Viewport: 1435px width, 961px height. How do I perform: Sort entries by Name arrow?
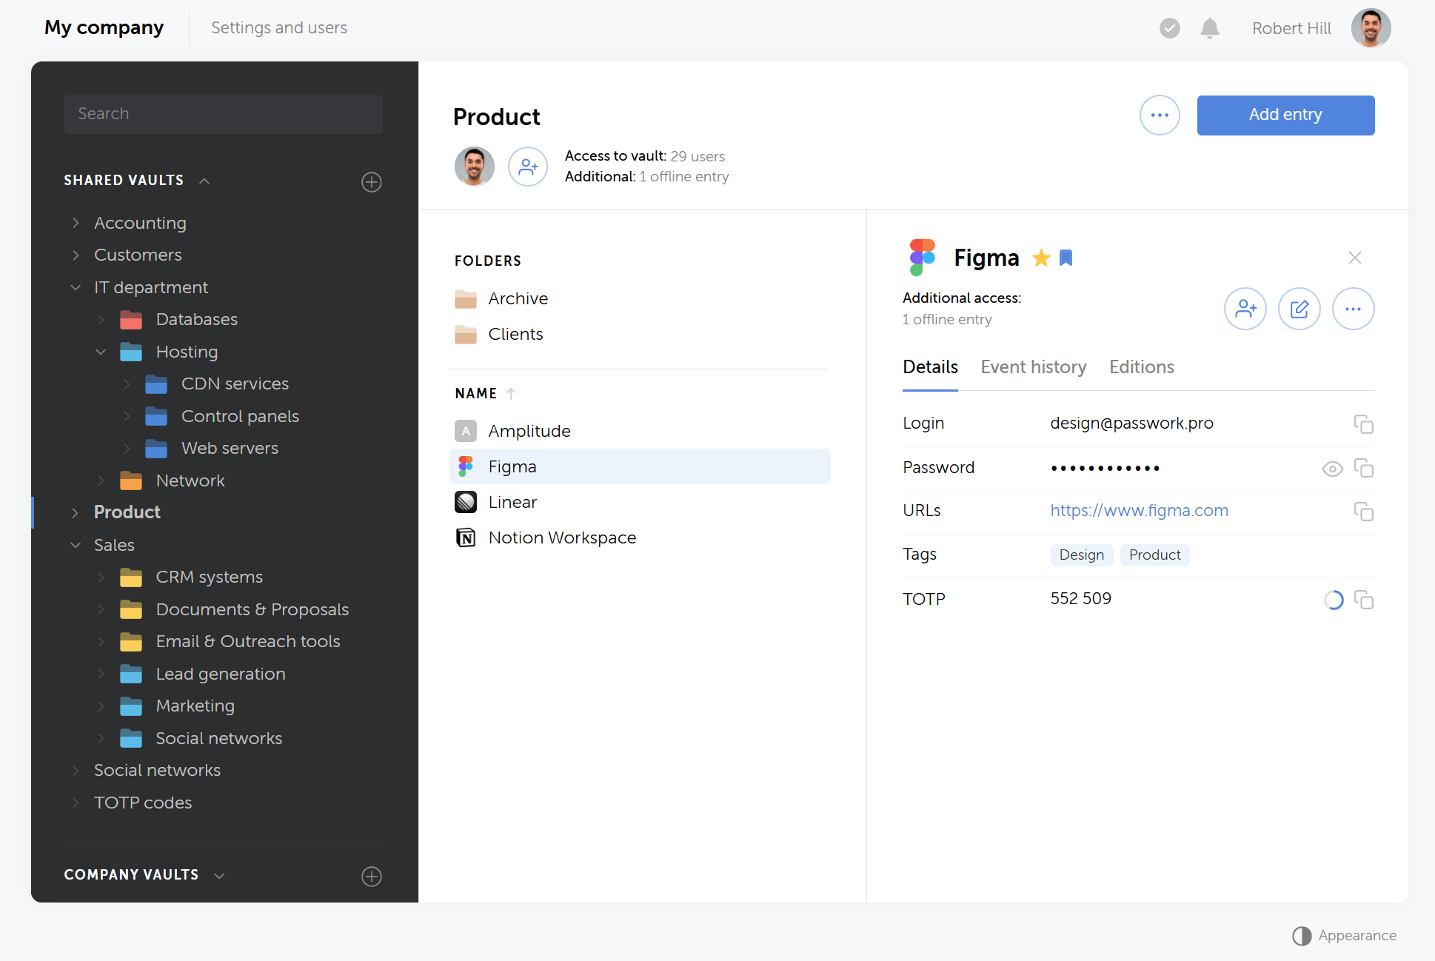(x=511, y=394)
